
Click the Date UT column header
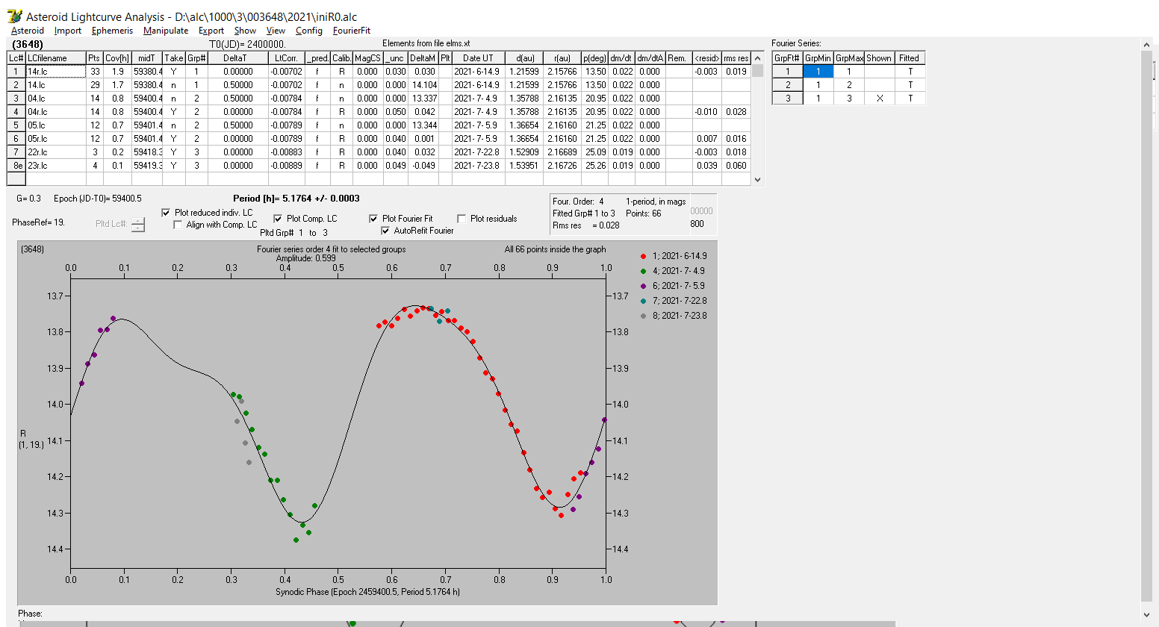tap(478, 58)
